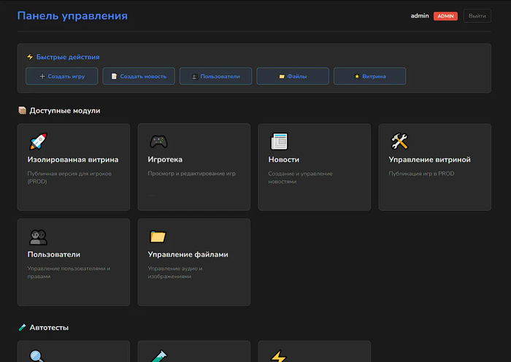Open the Управление файлами module title

(x=188, y=255)
